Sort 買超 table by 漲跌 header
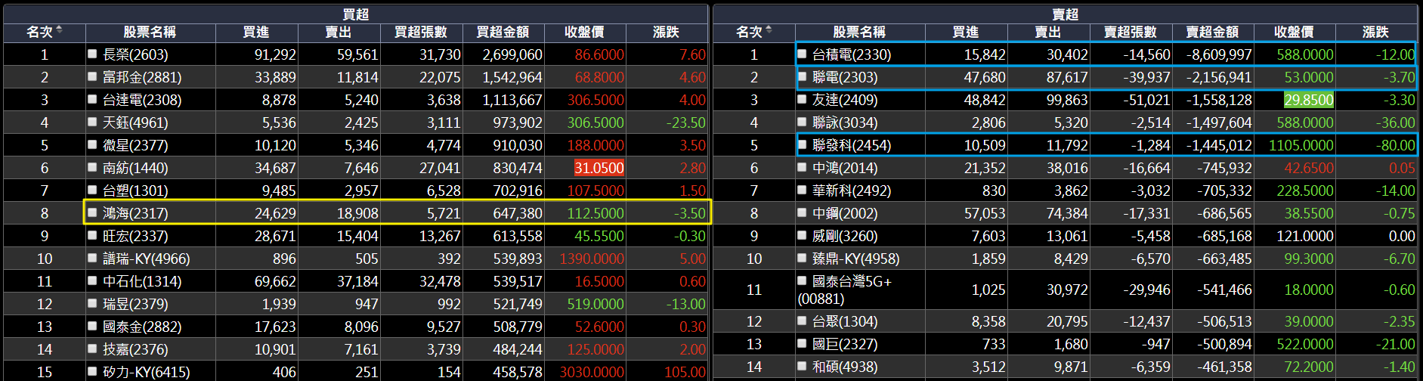 click(666, 32)
